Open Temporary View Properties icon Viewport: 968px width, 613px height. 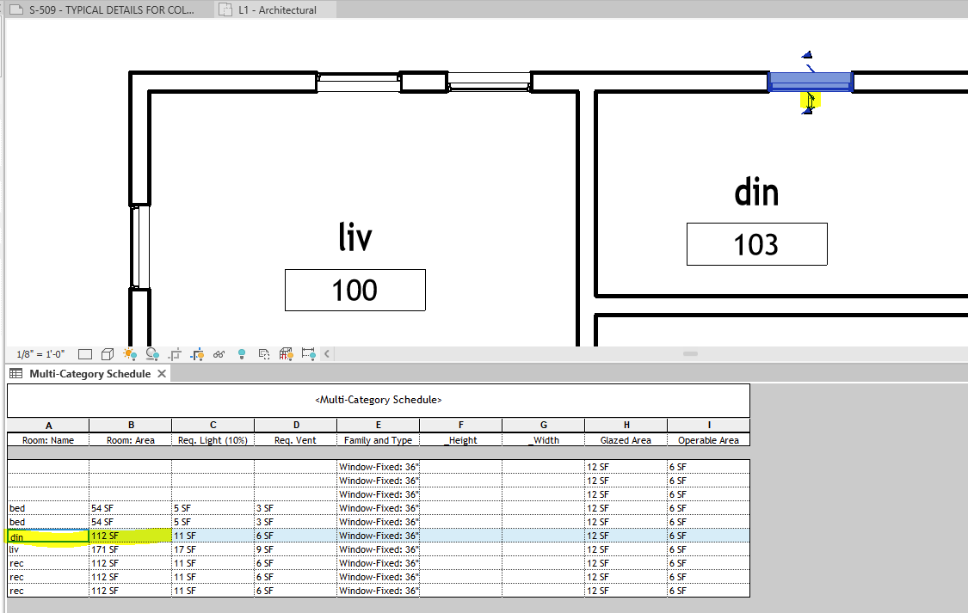coord(263,353)
